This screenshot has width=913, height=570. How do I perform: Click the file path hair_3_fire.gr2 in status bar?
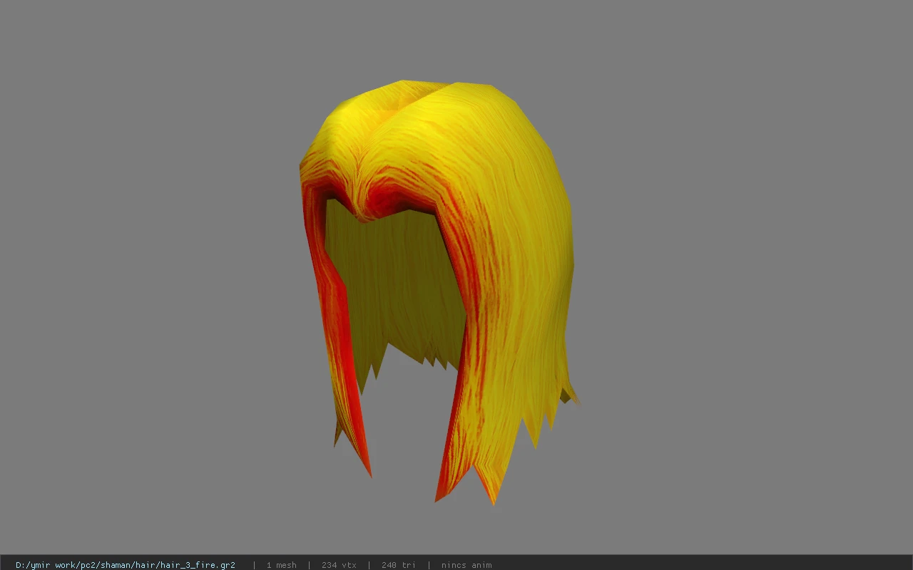tap(126, 565)
